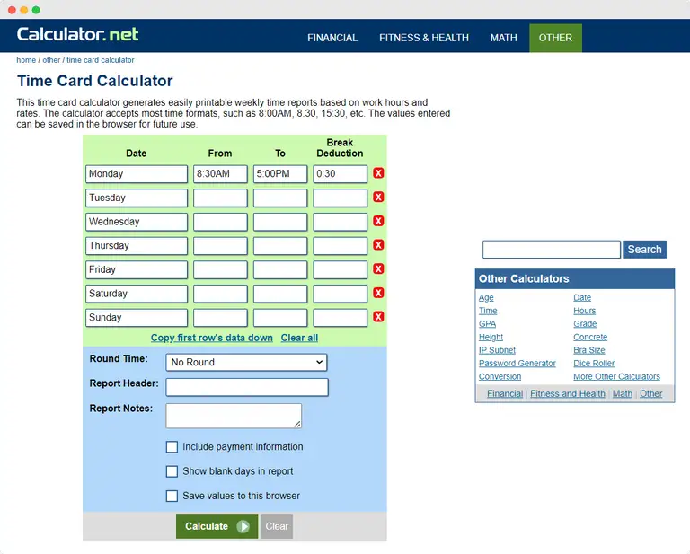Go to Fitness & Health section
Viewport: 690px width, 554px height.
point(424,38)
